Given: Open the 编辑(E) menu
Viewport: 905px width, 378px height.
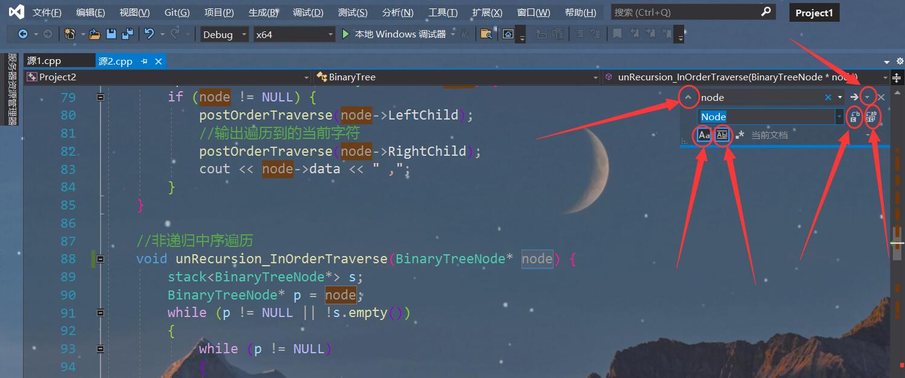Looking at the screenshot, I should pyautogui.click(x=90, y=12).
